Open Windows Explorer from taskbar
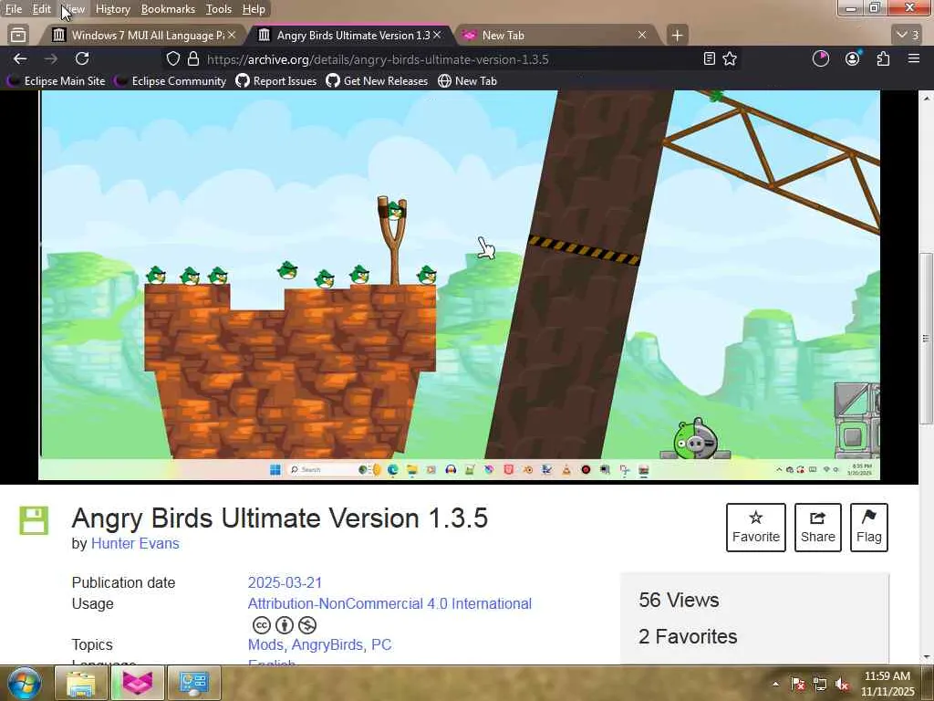 click(81, 684)
